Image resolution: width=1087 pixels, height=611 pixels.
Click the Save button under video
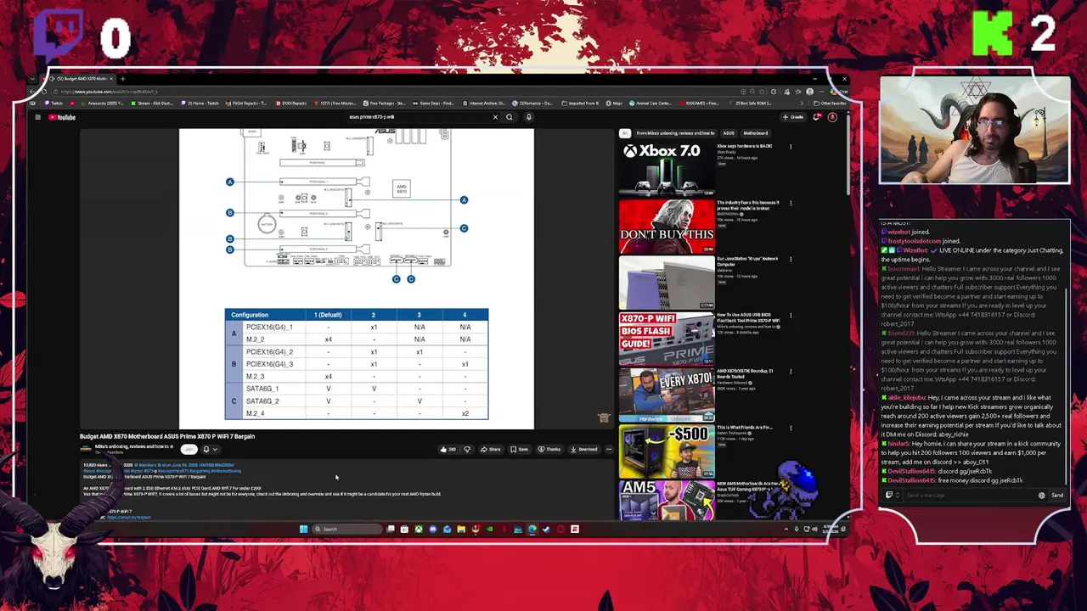[x=519, y=449]
